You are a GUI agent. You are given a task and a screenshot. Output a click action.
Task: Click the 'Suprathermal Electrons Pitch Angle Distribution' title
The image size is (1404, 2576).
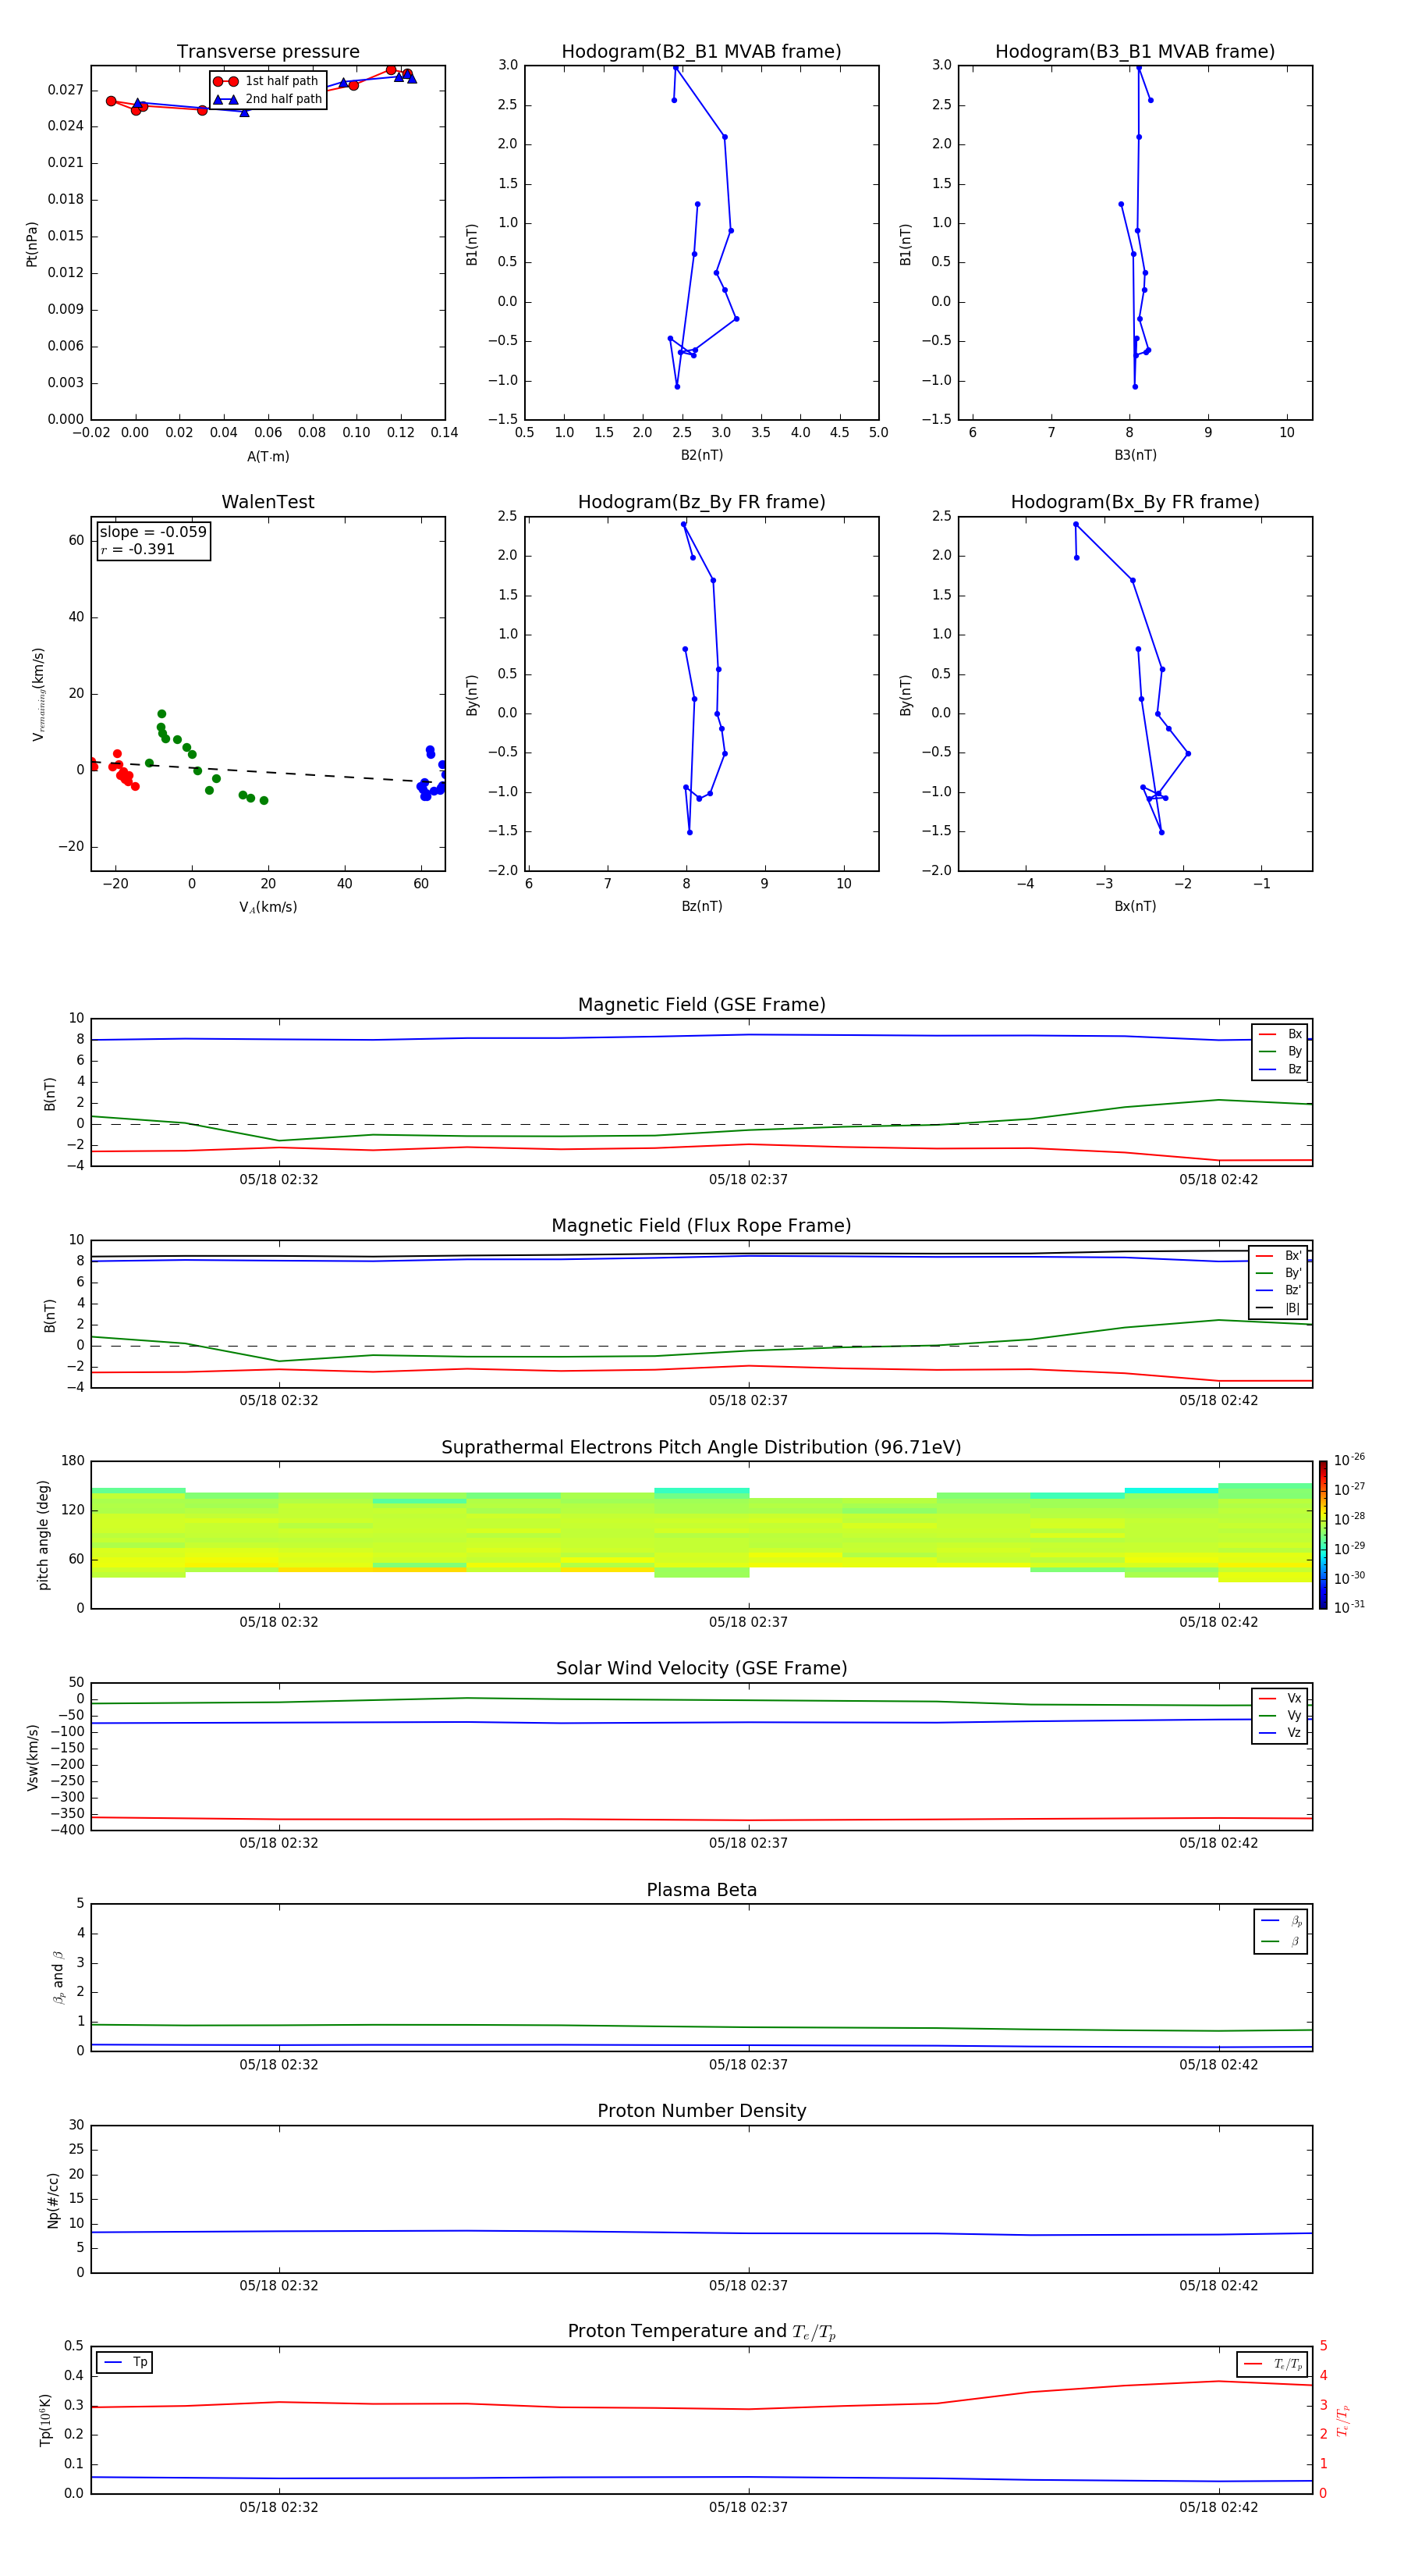[x=701, y=1448]
